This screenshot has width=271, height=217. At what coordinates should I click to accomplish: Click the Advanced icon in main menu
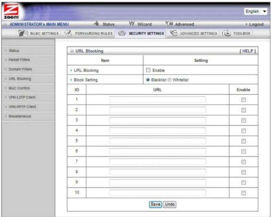click(x=169, y=23)
